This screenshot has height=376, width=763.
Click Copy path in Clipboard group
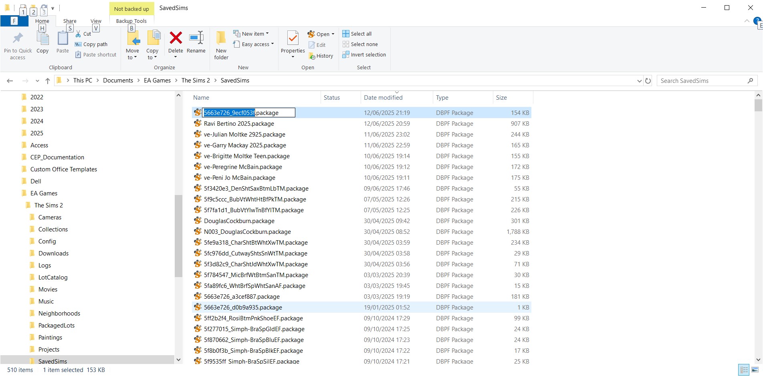coord(91,44)
